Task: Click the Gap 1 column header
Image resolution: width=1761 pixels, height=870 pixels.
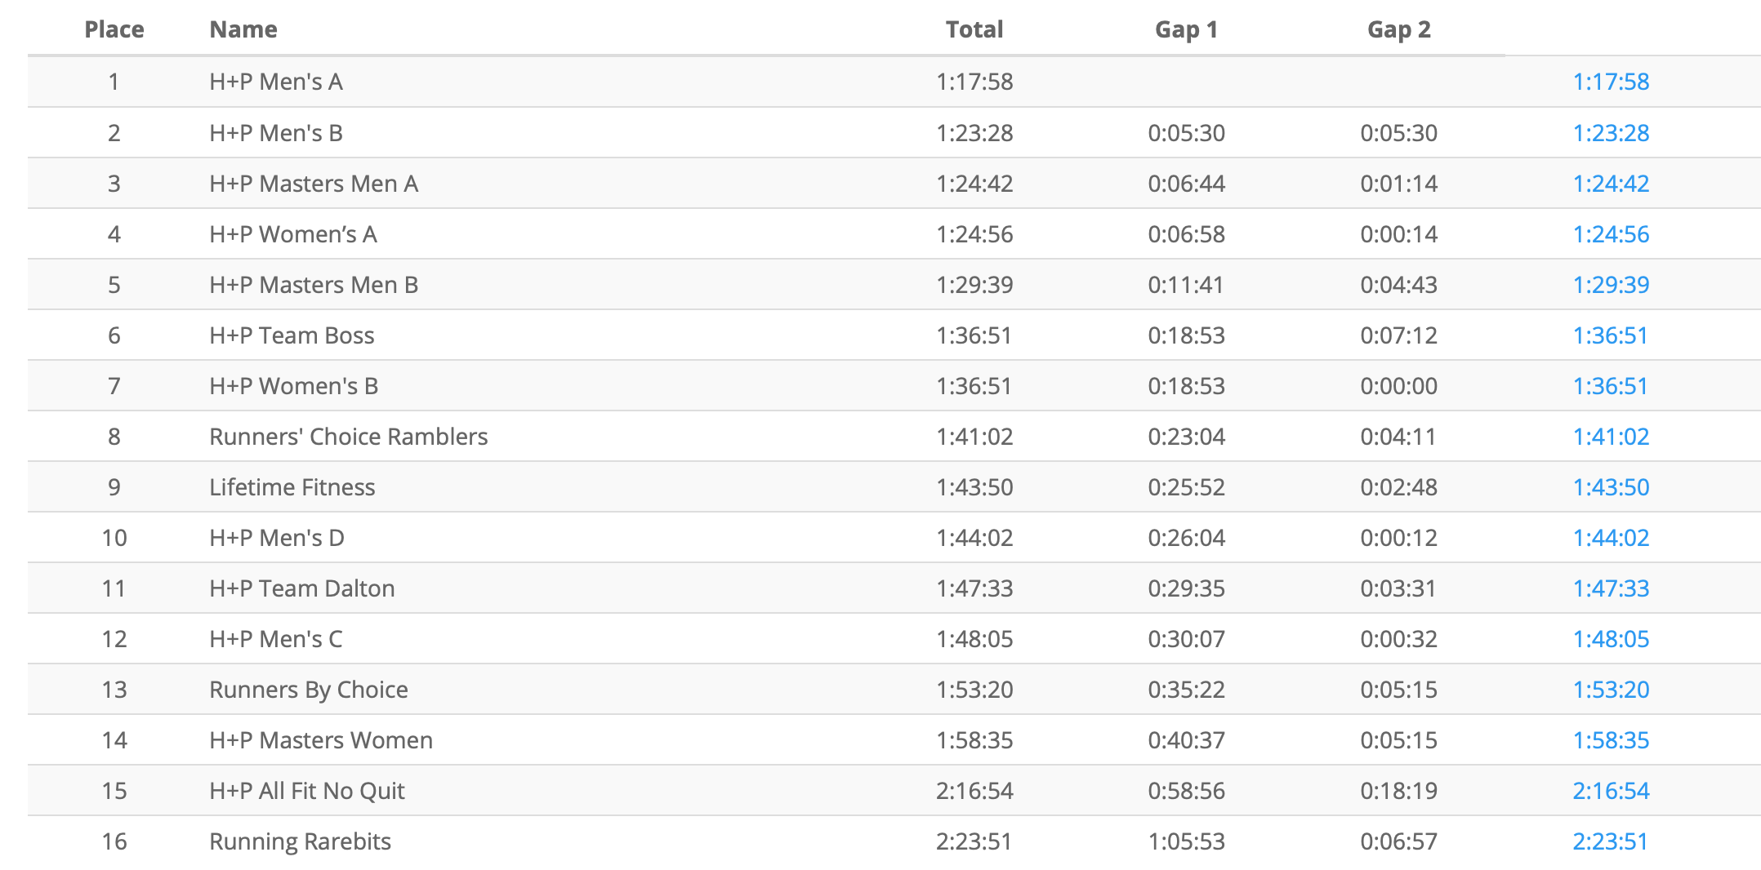Action: tap(1186, 29)
